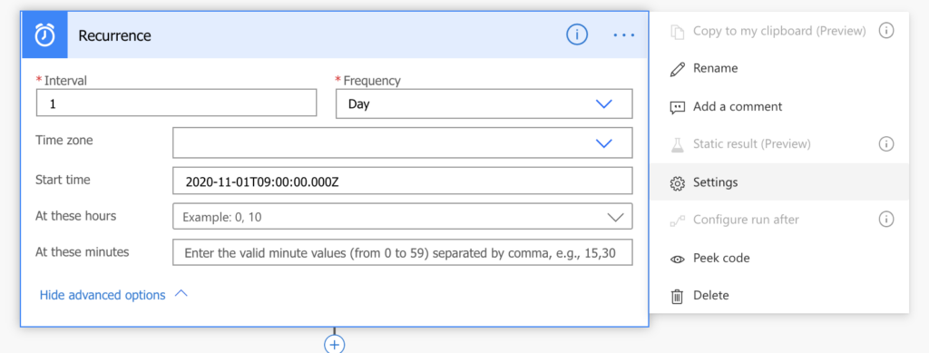Click the At these minutes field
The image size is (929, 353).
402,252
